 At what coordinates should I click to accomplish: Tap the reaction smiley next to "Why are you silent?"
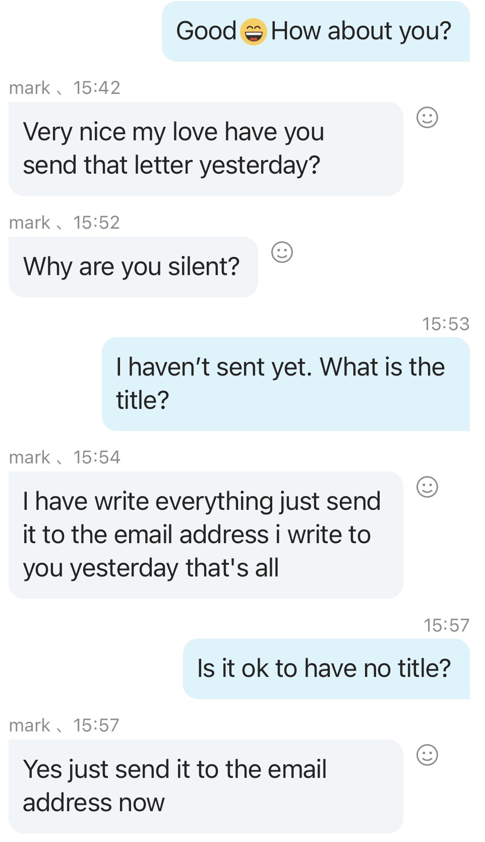click(282, 252)
